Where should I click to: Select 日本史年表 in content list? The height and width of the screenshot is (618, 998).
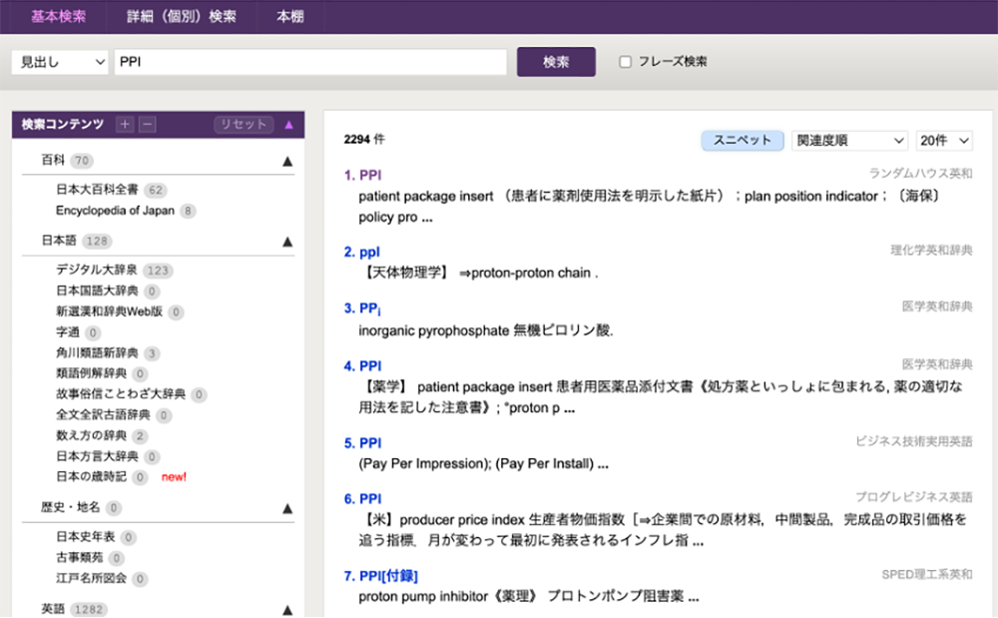85,537
